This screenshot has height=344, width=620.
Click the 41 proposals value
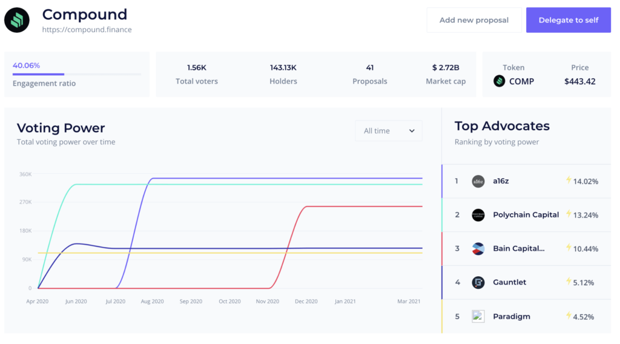370,68
